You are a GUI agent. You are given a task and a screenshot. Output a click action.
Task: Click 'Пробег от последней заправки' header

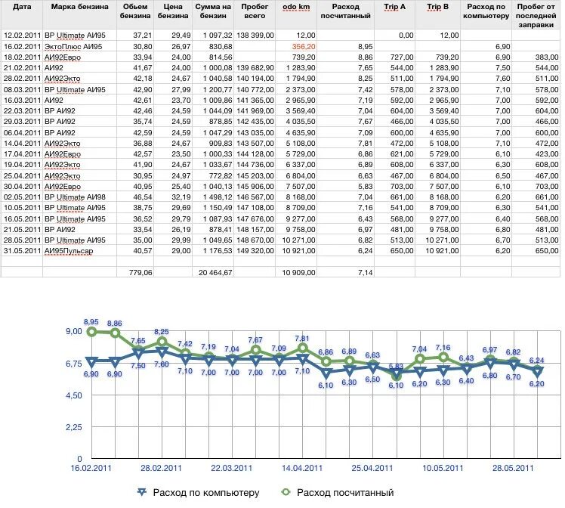(536, 16)
